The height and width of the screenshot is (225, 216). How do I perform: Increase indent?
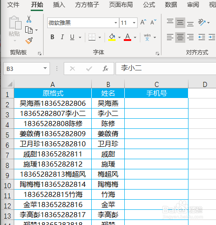pyautogui.click(x=212, y=37)
